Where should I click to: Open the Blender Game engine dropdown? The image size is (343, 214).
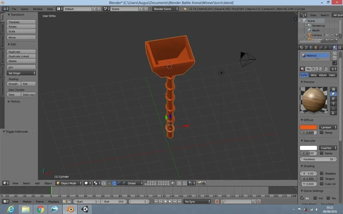pos(165,9)
